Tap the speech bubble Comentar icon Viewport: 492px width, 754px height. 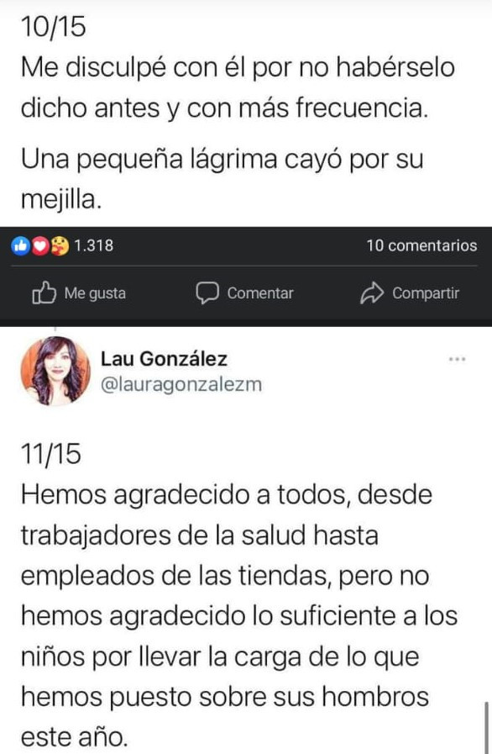tap(207, 293)
